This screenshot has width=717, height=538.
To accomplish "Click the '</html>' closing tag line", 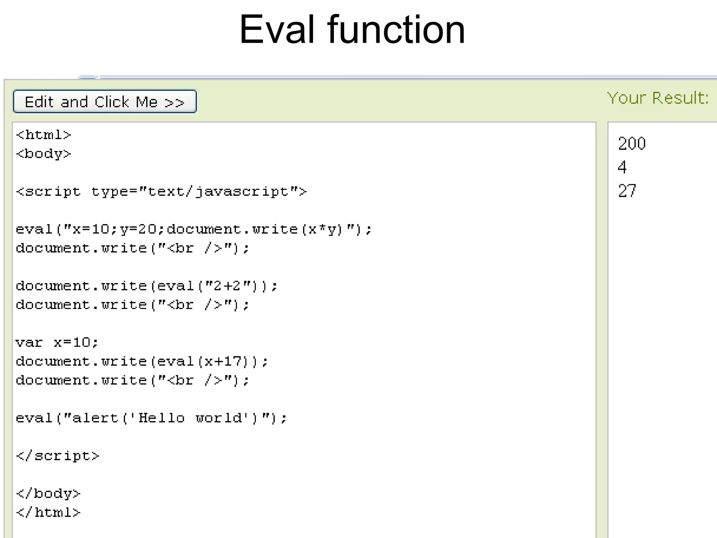I will [x=48, y=512].
